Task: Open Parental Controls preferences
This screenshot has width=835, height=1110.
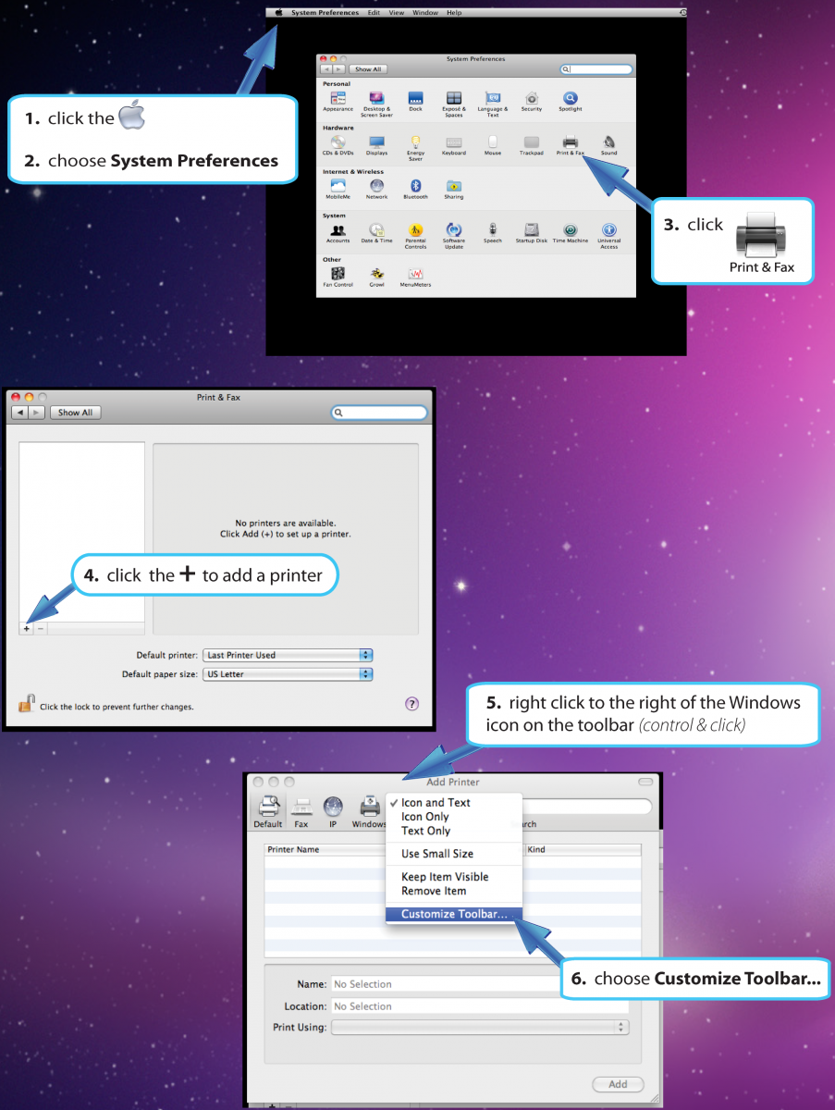Action: [x=415, y=236]
